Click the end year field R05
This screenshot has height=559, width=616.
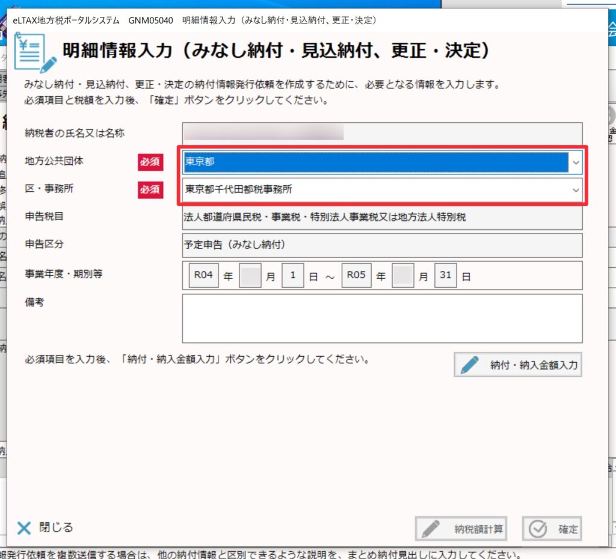point(356,276)
